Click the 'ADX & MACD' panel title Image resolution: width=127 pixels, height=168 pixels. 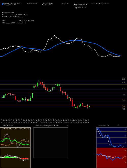pyautogui.click(x=8, y=126)
